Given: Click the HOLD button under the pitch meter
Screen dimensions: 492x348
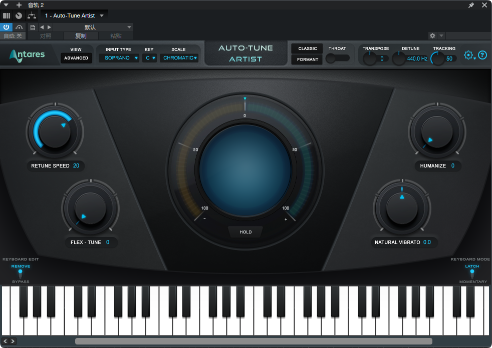Looking at the screenshot, I should pos(245,232).
